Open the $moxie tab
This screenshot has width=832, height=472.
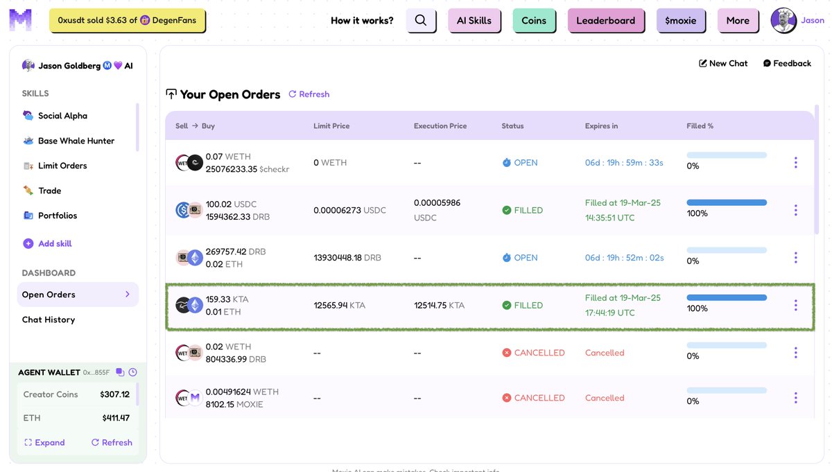(x=681, y=21)
